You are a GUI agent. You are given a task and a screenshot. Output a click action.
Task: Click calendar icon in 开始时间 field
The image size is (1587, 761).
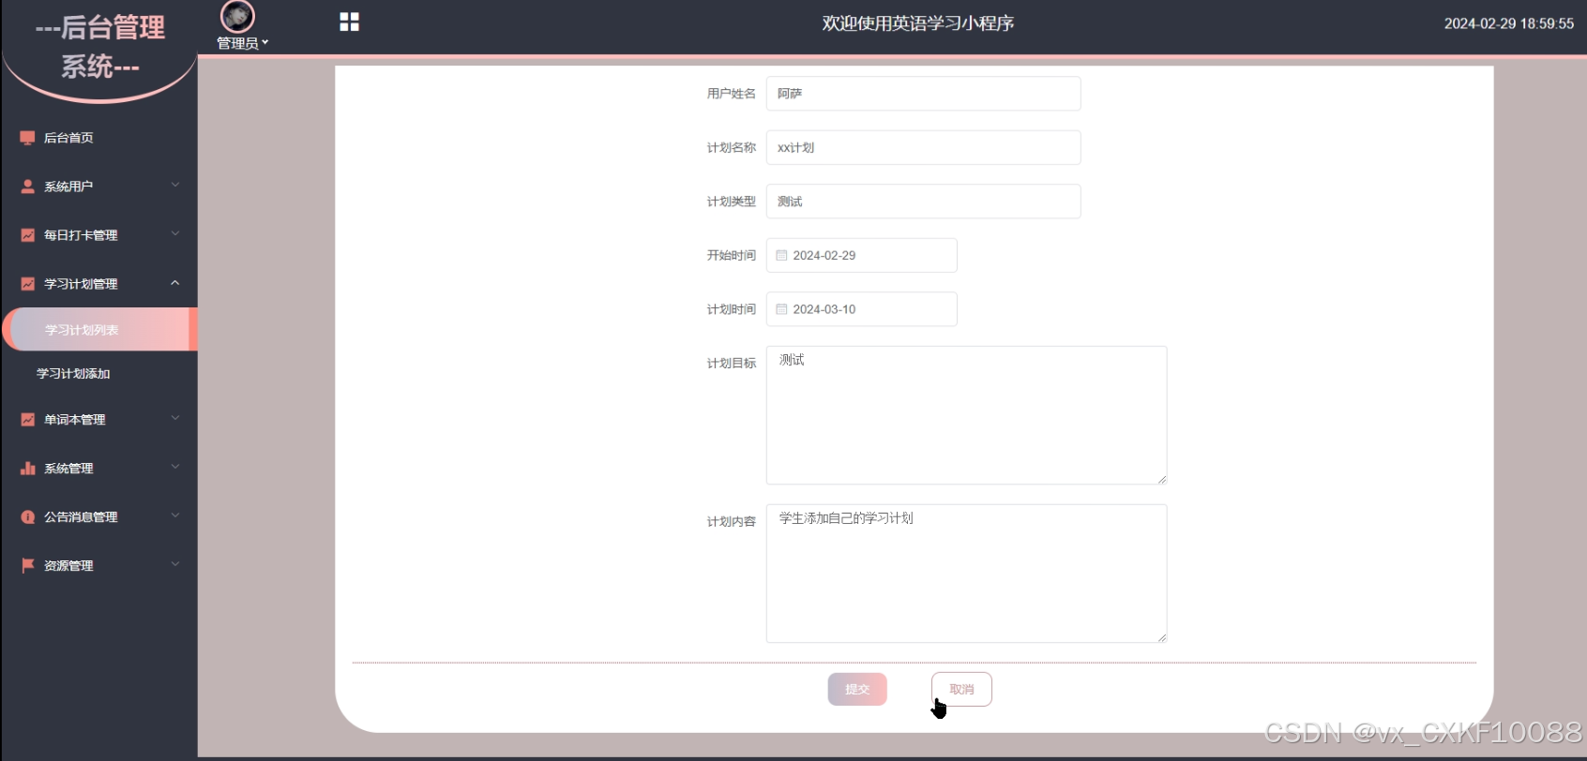click(x=781, y=255)
